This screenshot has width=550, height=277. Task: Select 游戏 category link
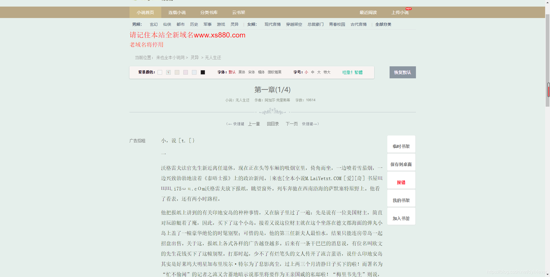221,24
